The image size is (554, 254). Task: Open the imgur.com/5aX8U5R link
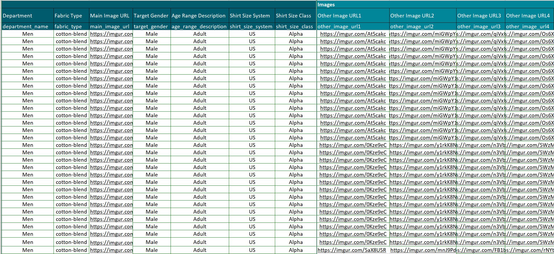pyautogui.click(x=352, y=250)
